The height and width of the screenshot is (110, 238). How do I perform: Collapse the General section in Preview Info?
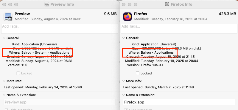tap(4, 38)
